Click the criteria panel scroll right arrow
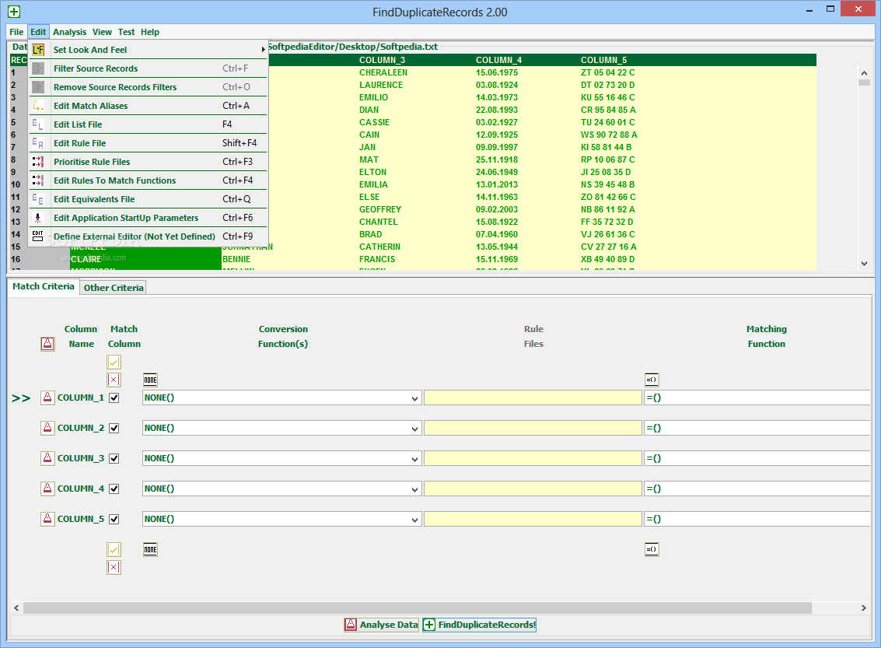Image resolution: width=881 pixels, height=648 pixels. (x=864, y=608)
